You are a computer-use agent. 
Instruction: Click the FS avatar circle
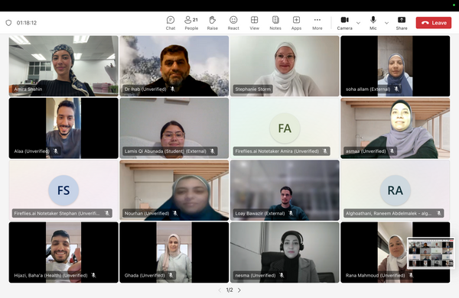click(63, 190)
